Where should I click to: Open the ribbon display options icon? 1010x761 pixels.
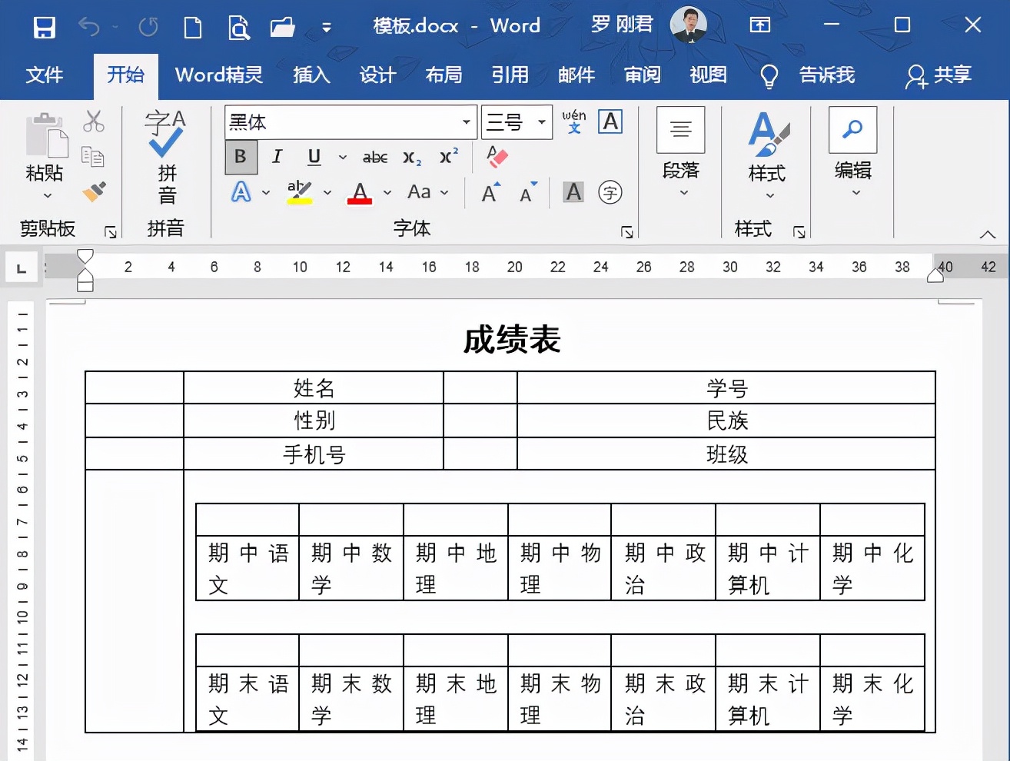[760, 25]
